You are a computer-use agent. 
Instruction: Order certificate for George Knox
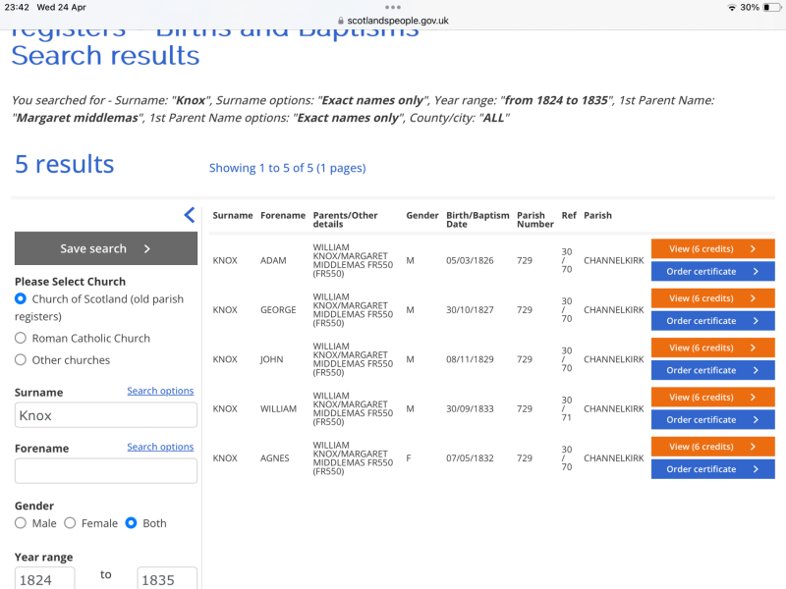[x=712, y=321]
